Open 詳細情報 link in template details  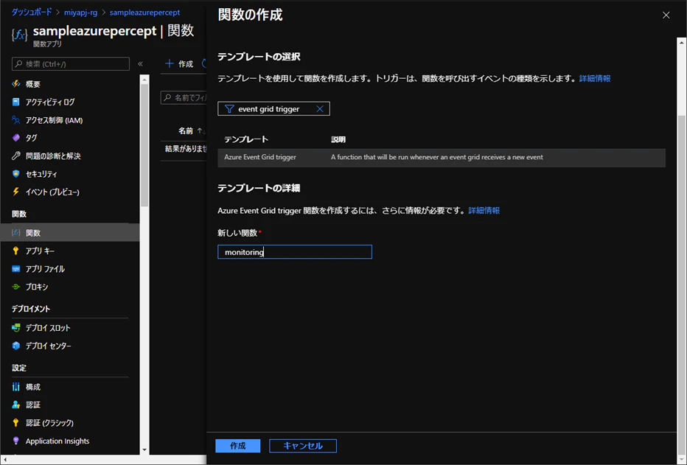pyautogui.click(x=484, y=211)
